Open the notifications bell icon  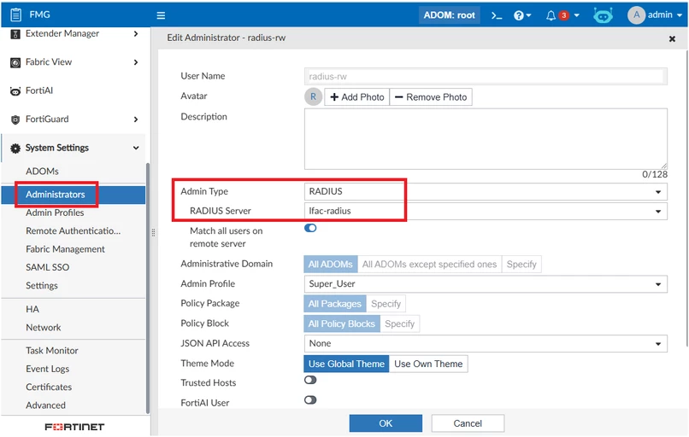click(551, 15)
